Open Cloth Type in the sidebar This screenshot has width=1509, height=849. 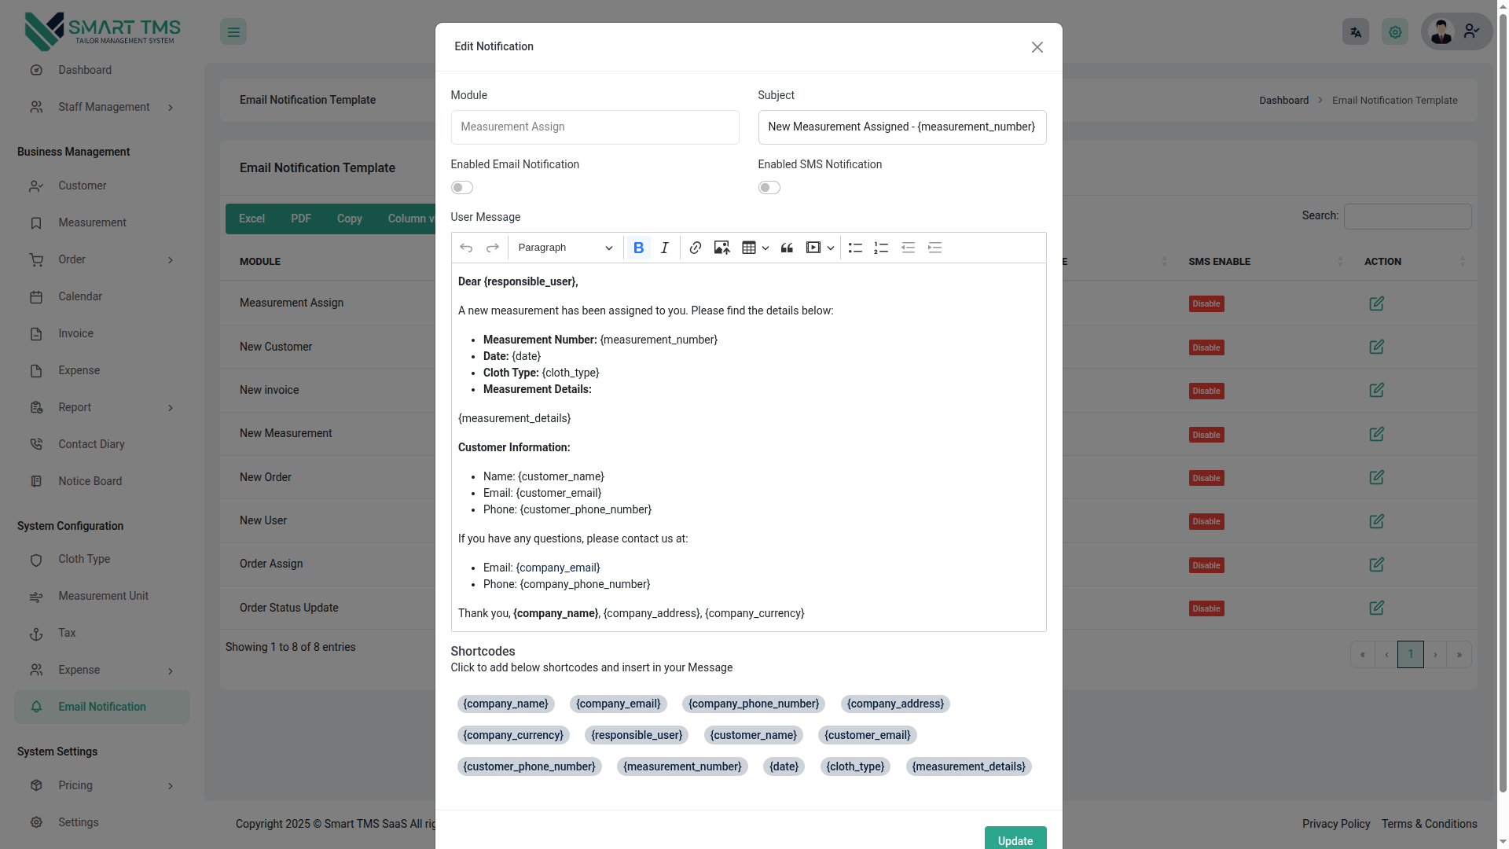84,559
